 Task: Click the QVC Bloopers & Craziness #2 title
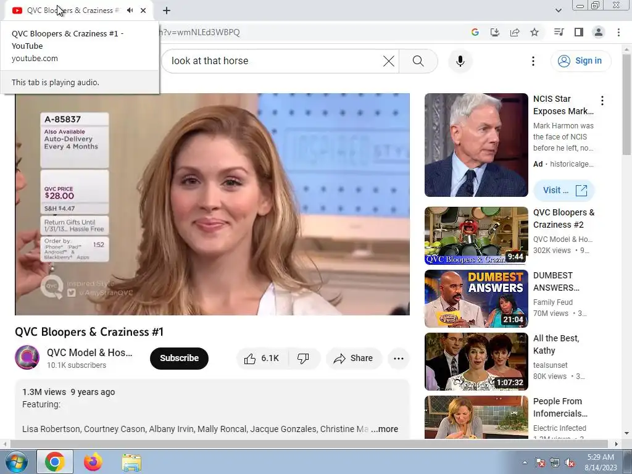point(563,218)
